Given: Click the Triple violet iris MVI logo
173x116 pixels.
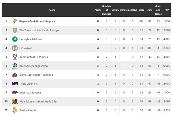Looking at the screenshot, I should 15,83.
